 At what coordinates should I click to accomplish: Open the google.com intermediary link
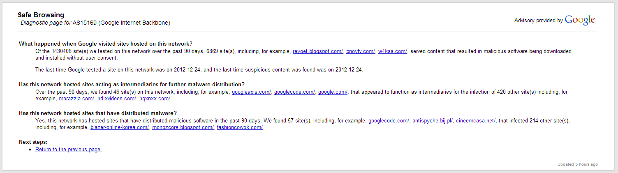(x=333, y=92)
